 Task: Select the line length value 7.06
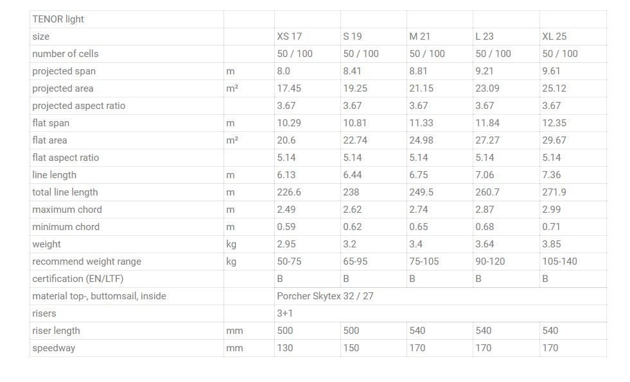click(485, 175)
